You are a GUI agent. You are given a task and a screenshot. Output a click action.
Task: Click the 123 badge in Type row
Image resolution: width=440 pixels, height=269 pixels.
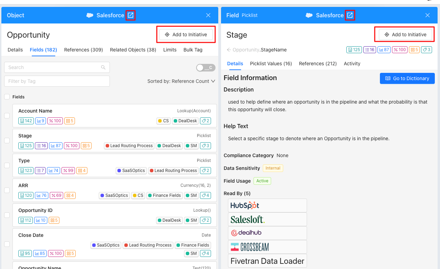26,171
